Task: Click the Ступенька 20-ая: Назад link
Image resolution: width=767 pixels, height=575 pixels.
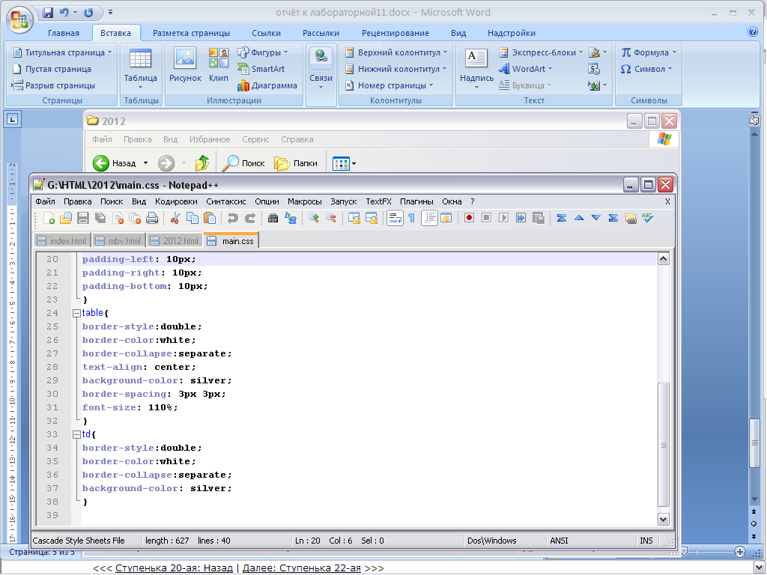Action: [x=174, y=568]
